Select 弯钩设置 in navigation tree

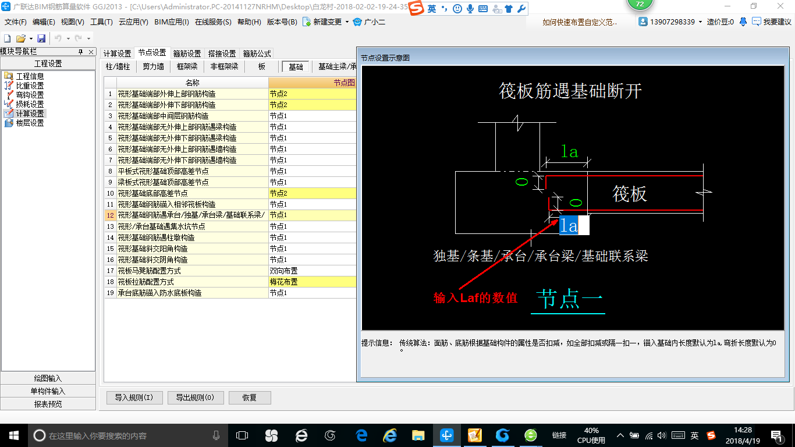(30, 95)
